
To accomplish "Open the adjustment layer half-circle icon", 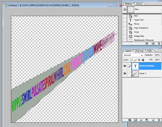I will pos(147,120).
